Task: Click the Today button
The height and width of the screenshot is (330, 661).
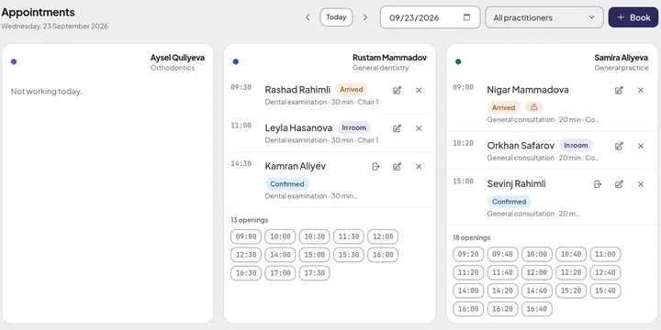Action: click(x=336, y=17)
